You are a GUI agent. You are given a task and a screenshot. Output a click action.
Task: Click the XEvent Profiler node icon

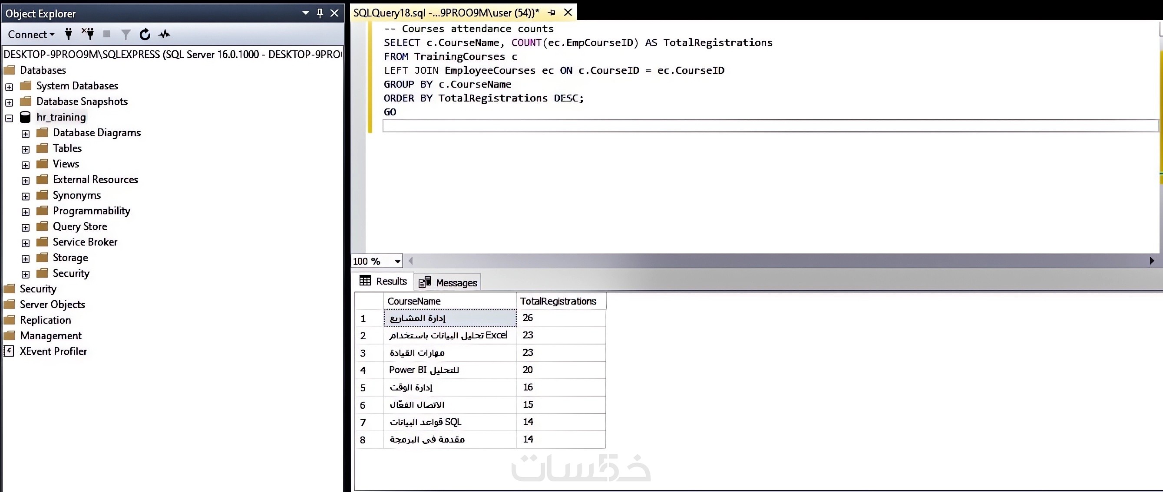pyautogui.click(x=9, y=351)
